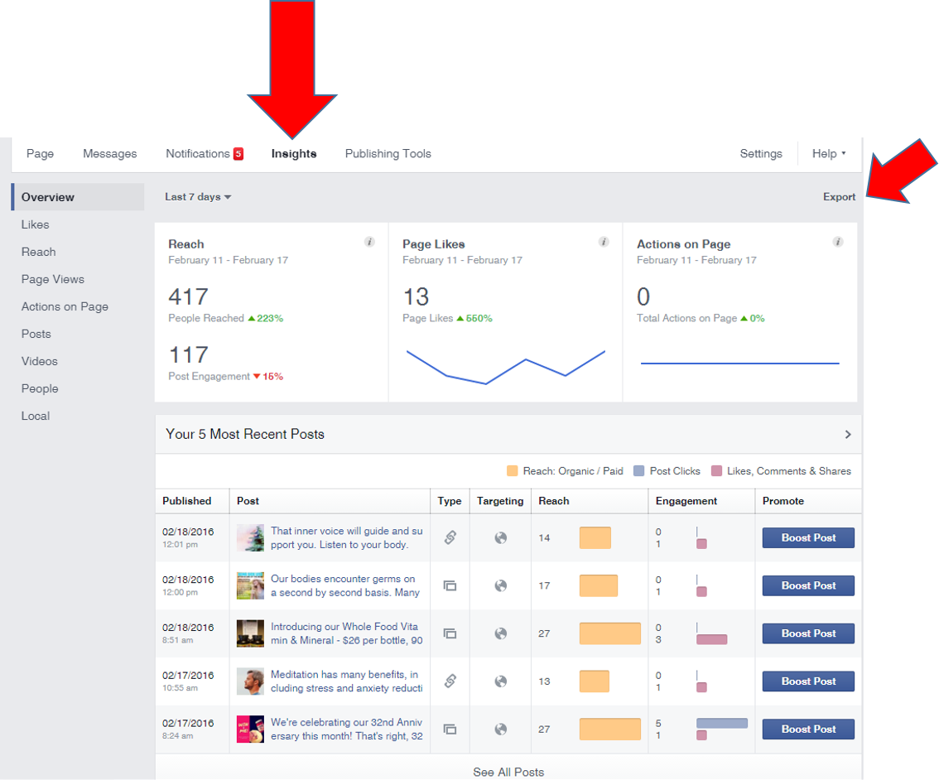Click See All Posts

point(508,771)
